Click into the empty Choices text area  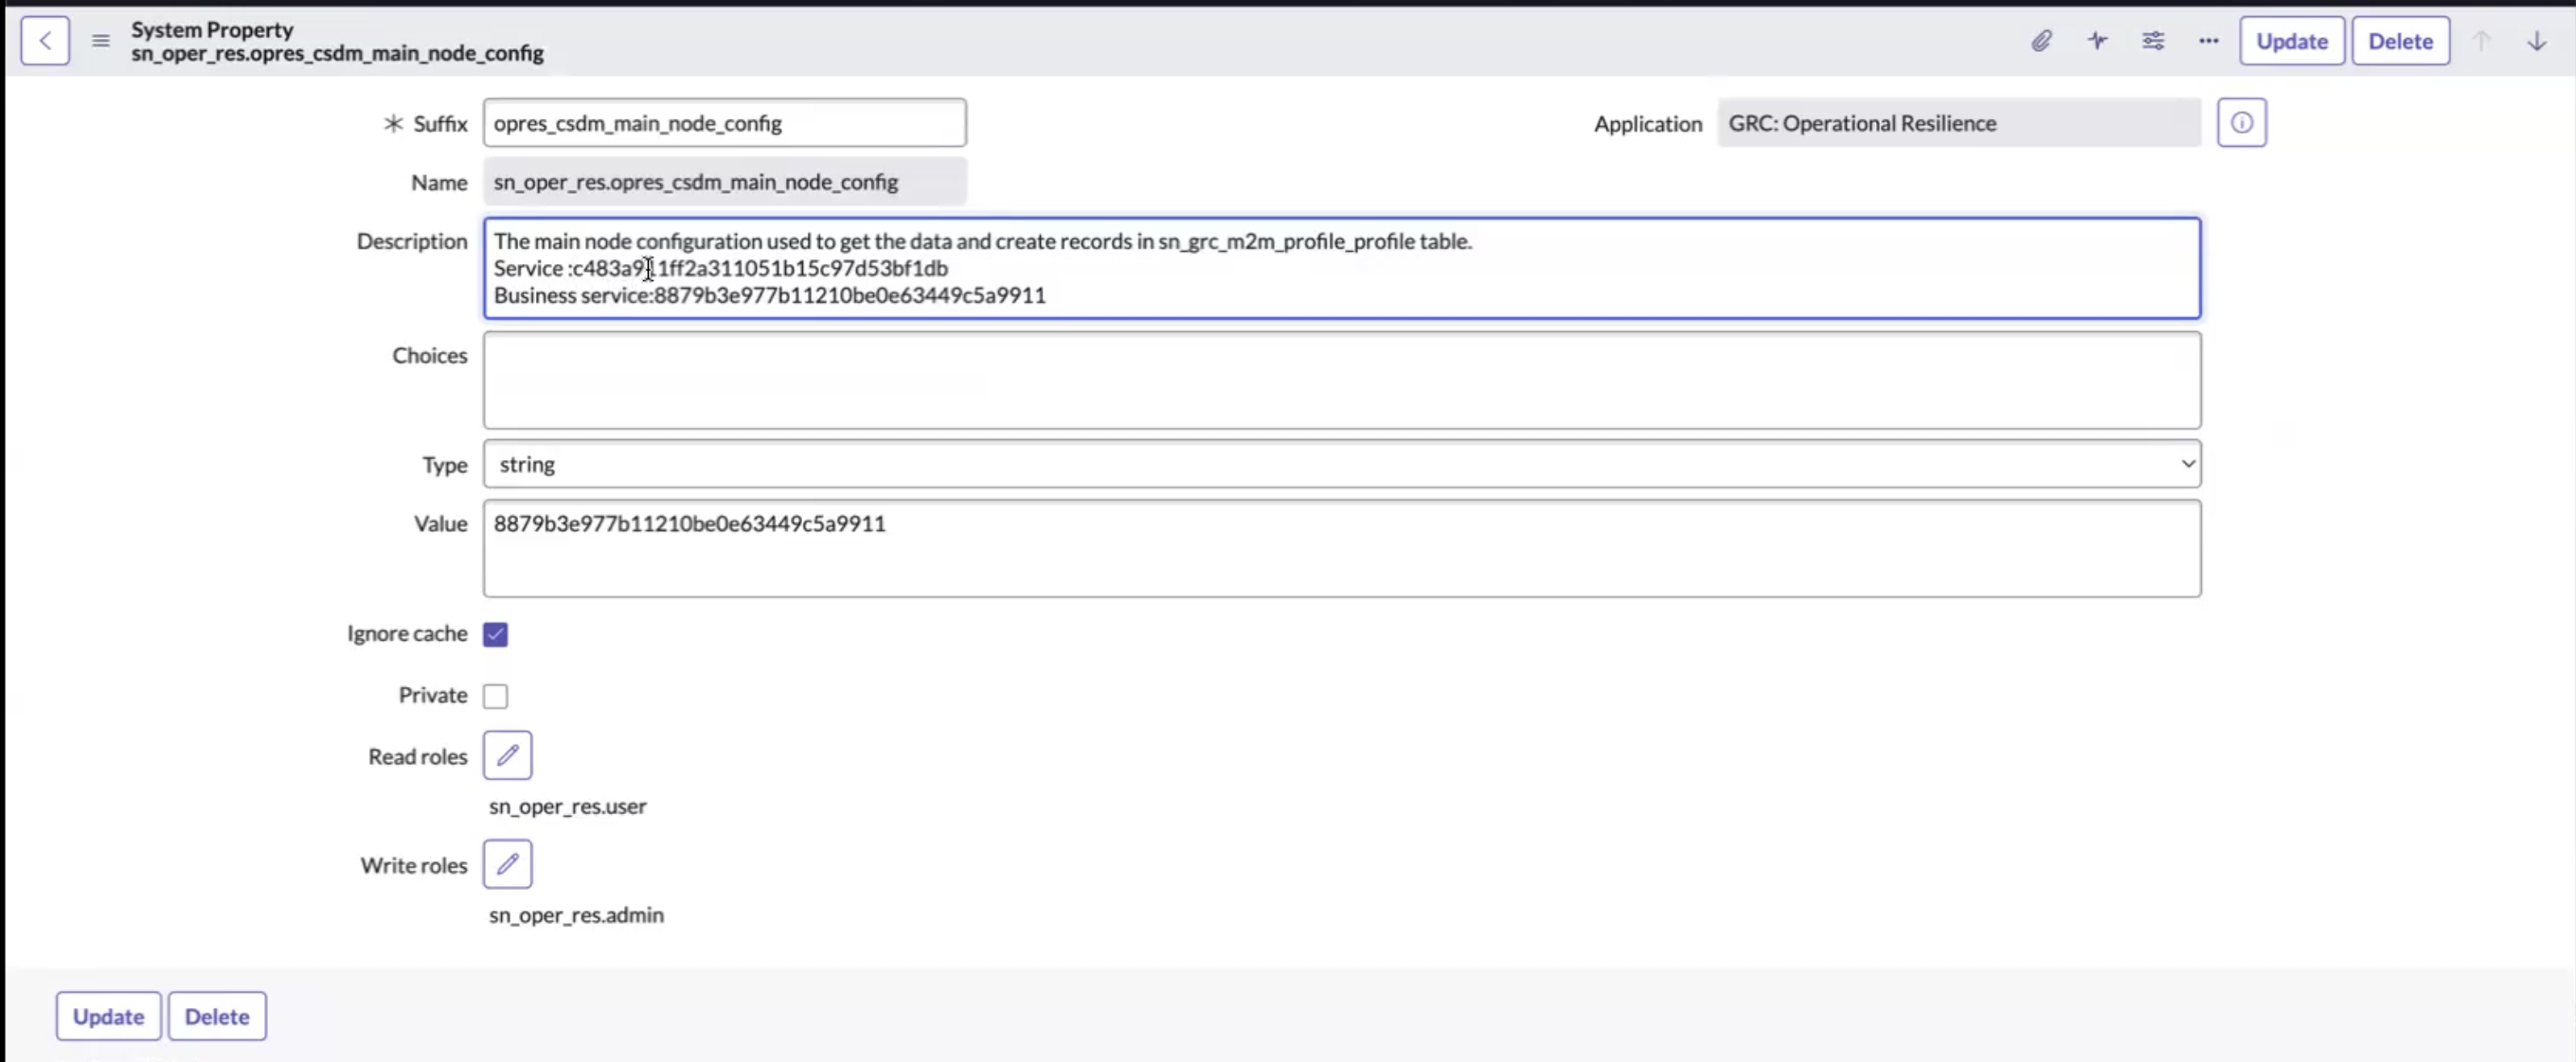1342,381
